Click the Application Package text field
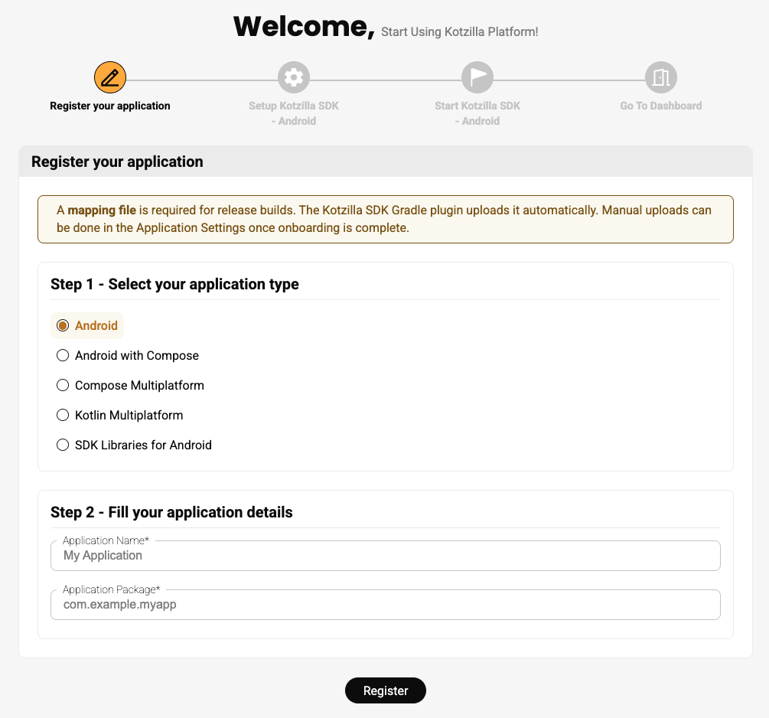 click(x=386, y=605)
